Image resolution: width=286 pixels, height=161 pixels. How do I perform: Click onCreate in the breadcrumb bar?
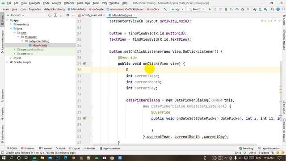(98, 9)
